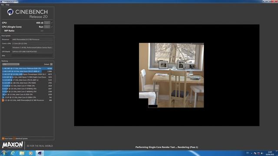Toggle the CPU test checkbox
278x156 pixels.
[52, 23]
